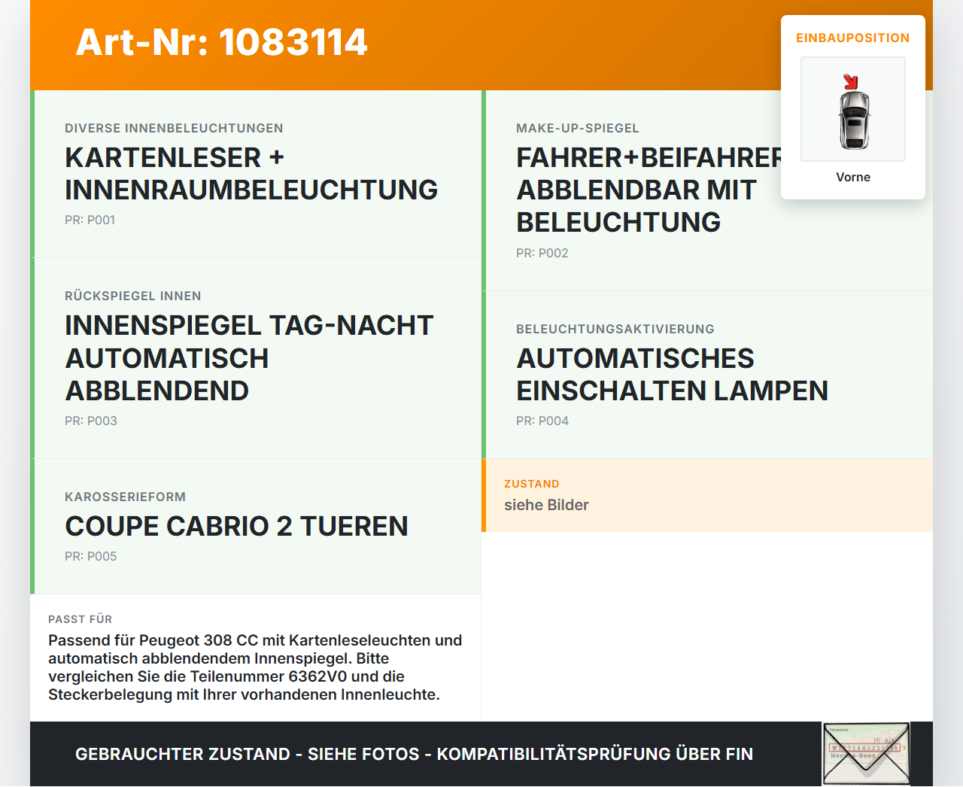Click the car position image under Einbauposition
Screen dimensions: 963x787
853,109
